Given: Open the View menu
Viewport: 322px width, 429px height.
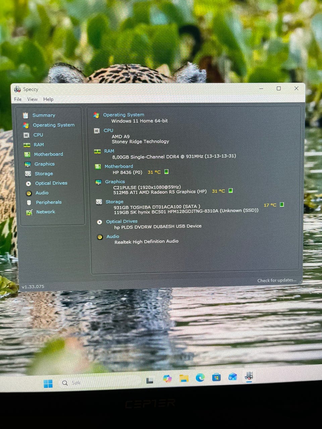Looking at the screenshot, I should tap(32, 99).
